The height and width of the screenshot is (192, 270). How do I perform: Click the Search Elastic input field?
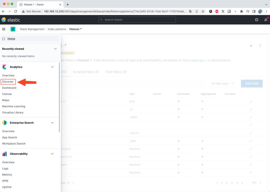tap(137, 20)
